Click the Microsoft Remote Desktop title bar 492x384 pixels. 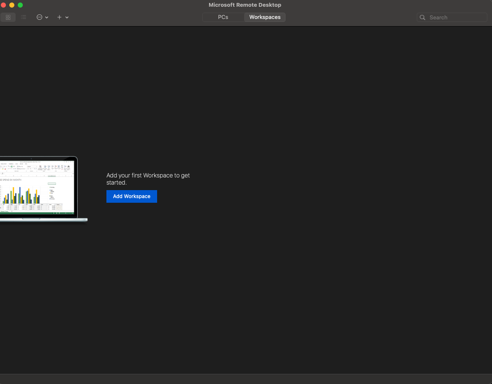click(245, 5)
